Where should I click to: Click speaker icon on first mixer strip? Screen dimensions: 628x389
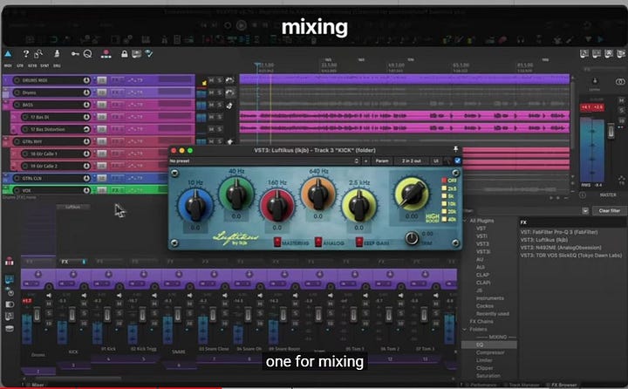pyautogui.click(x=49, y=296)
